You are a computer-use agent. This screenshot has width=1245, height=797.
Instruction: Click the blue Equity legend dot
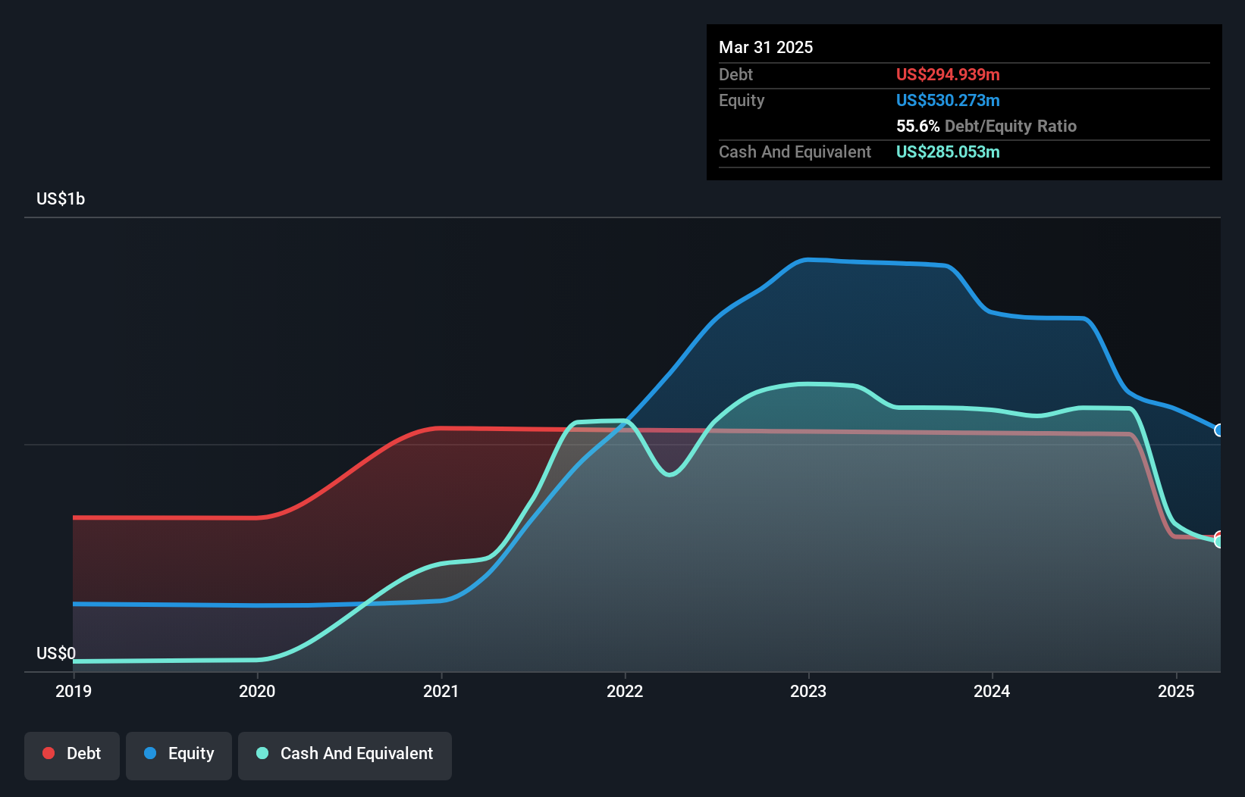(x=150, y=753)
